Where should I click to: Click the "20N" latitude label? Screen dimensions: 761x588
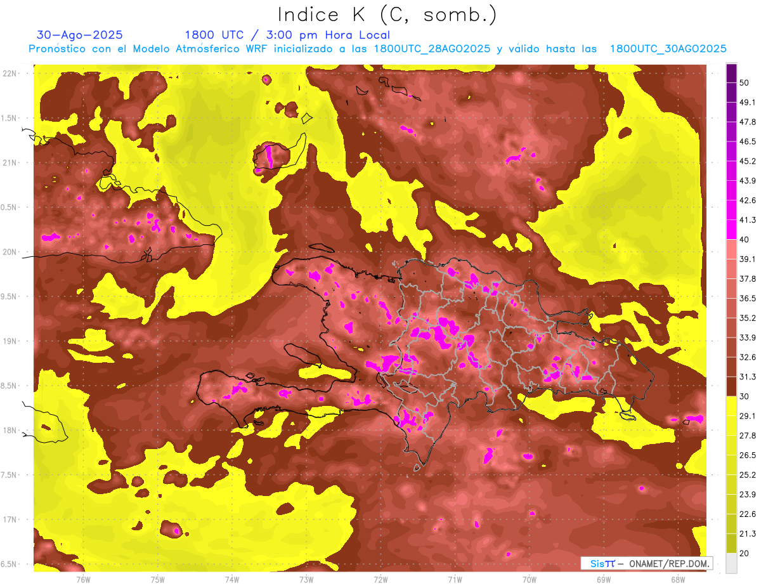coord(9,252)
